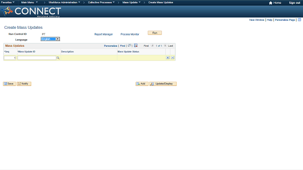303x170 pixels.
Task: Download Mass Updates grid to spreadsheet icon
Action: (x=136, y=45)
